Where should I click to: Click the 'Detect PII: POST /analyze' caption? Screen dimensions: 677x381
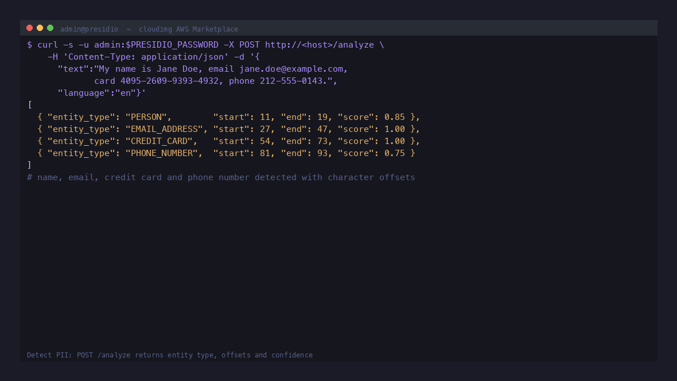170,355
